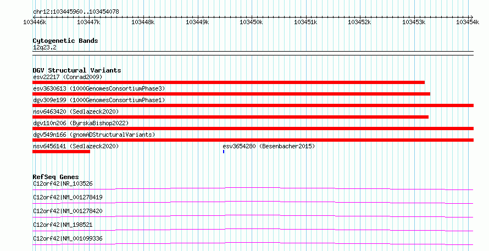Screen dimensions: 489x251
Task: Click the 12q23.2 cytogenetic band bar
Action: point(253,53)
